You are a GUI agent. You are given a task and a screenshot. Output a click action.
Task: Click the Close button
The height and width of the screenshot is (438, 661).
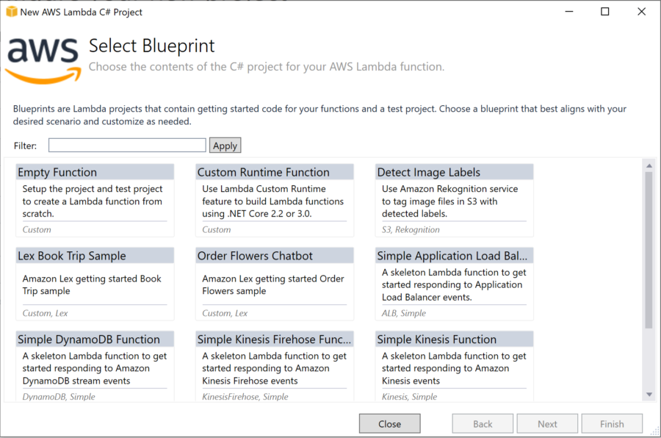point(389,423)
